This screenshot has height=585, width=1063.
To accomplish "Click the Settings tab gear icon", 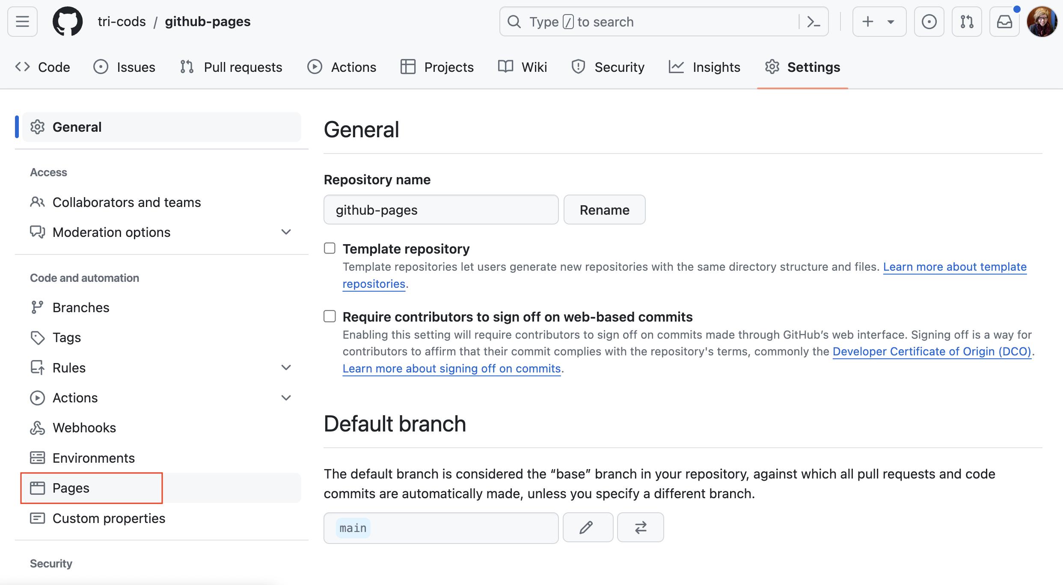I will point(772,67).
